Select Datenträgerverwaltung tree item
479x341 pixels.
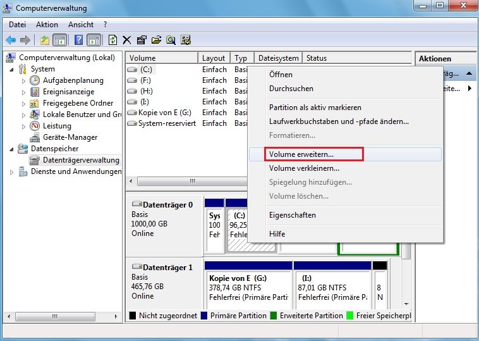point(81,160)
